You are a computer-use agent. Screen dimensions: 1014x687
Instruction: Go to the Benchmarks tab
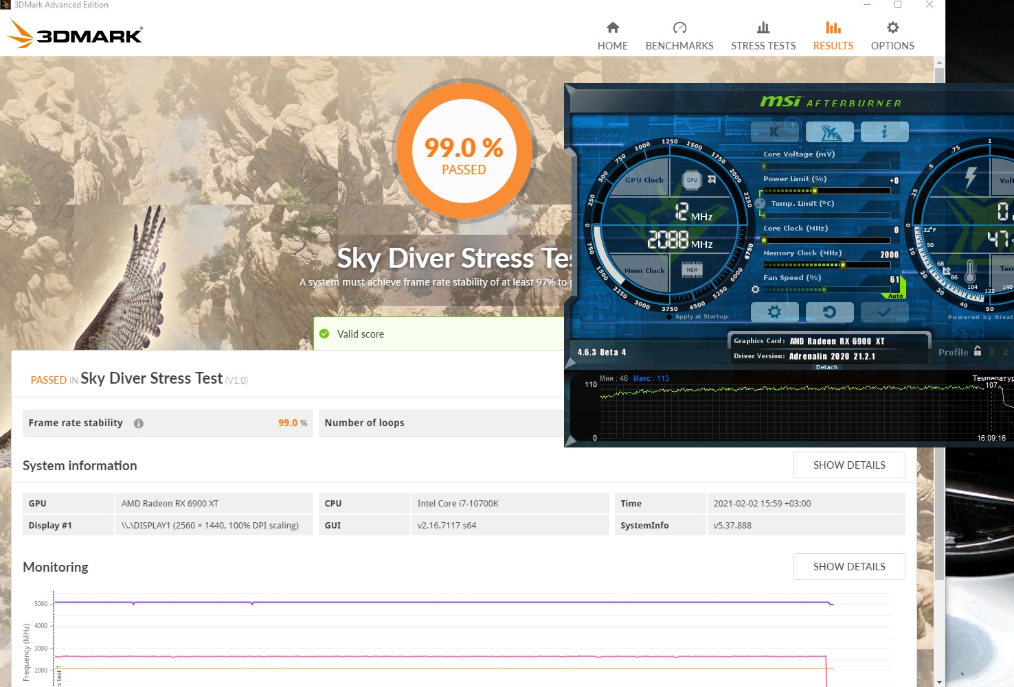pos(679,36)
